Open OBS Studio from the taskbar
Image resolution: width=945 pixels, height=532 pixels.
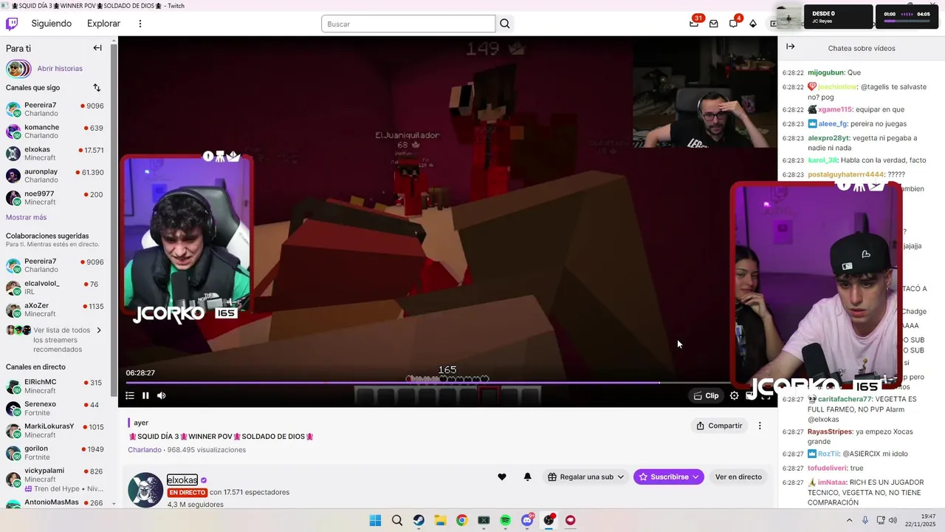point(549,520)
